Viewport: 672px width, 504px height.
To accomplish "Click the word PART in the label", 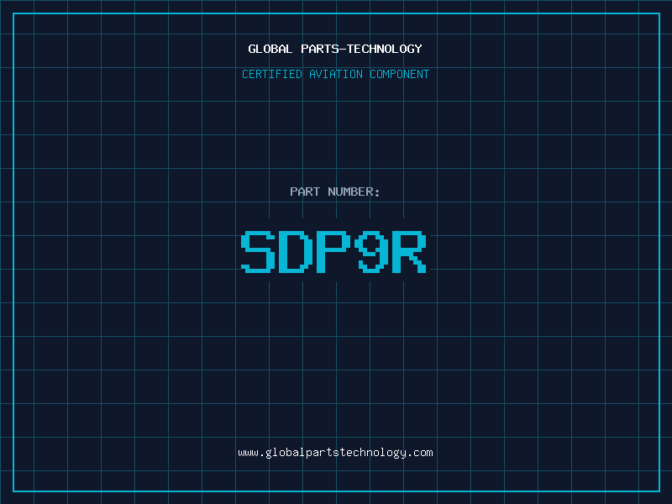I will tap(305, 192).
